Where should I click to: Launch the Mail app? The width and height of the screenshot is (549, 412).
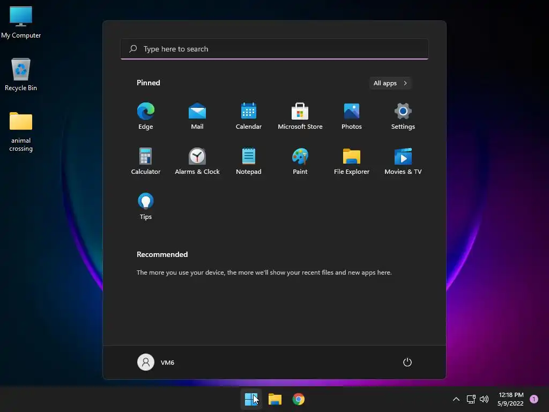[x=197, y=116]
